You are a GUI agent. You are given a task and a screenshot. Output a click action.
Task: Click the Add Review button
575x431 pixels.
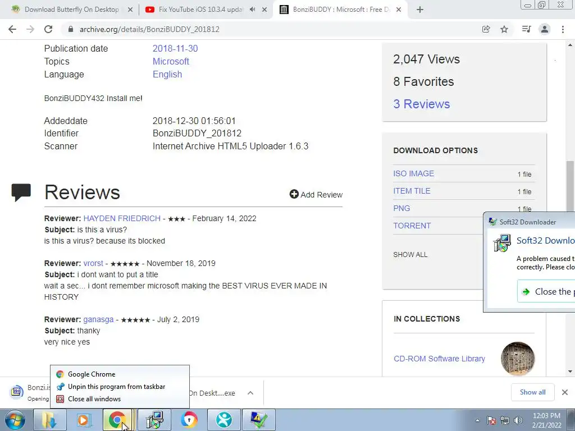coord(316,195)
